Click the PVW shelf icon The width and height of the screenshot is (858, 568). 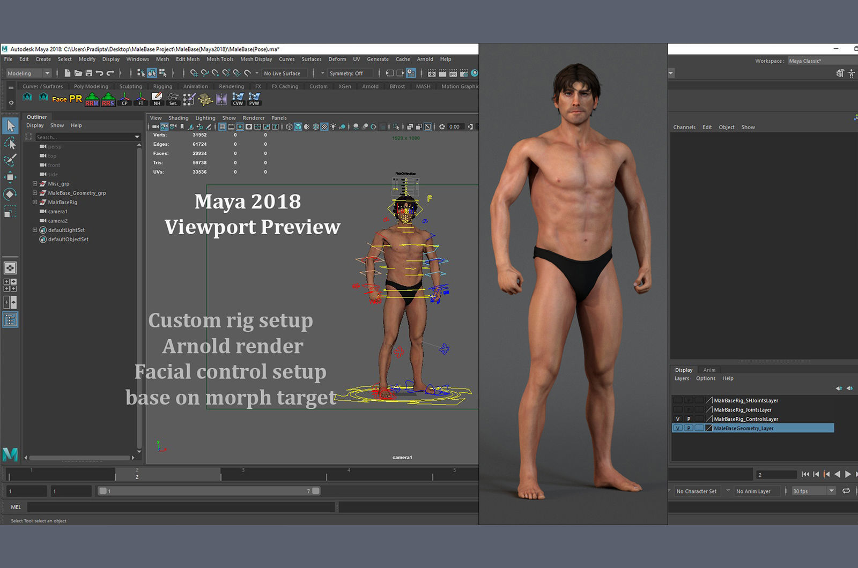point(254,99)
